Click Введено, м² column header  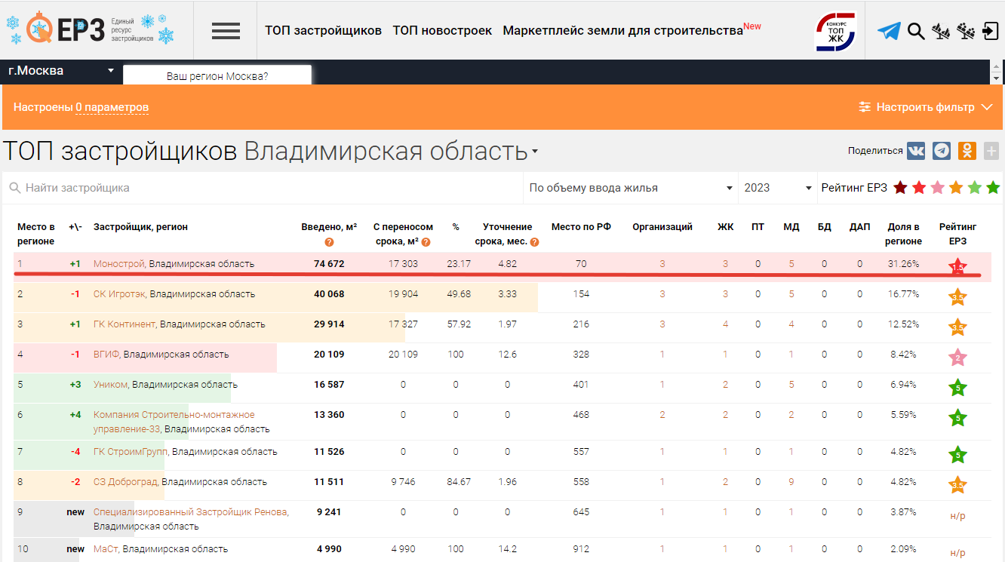(329, 227)
